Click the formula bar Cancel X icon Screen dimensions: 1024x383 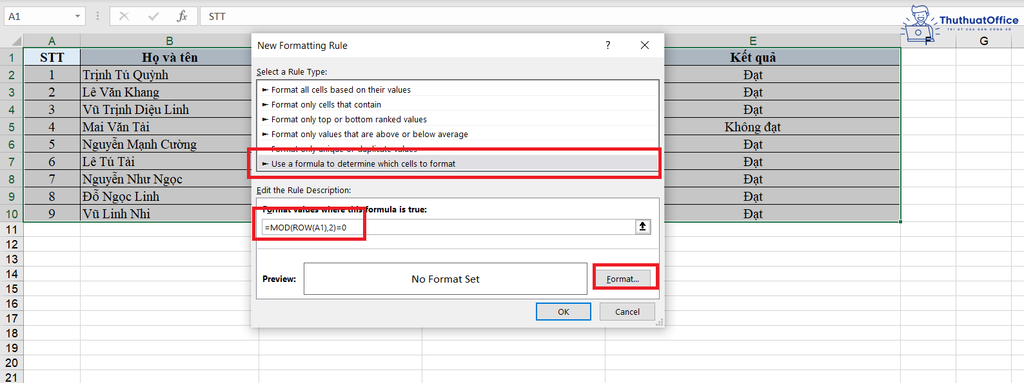coord(124,16)
